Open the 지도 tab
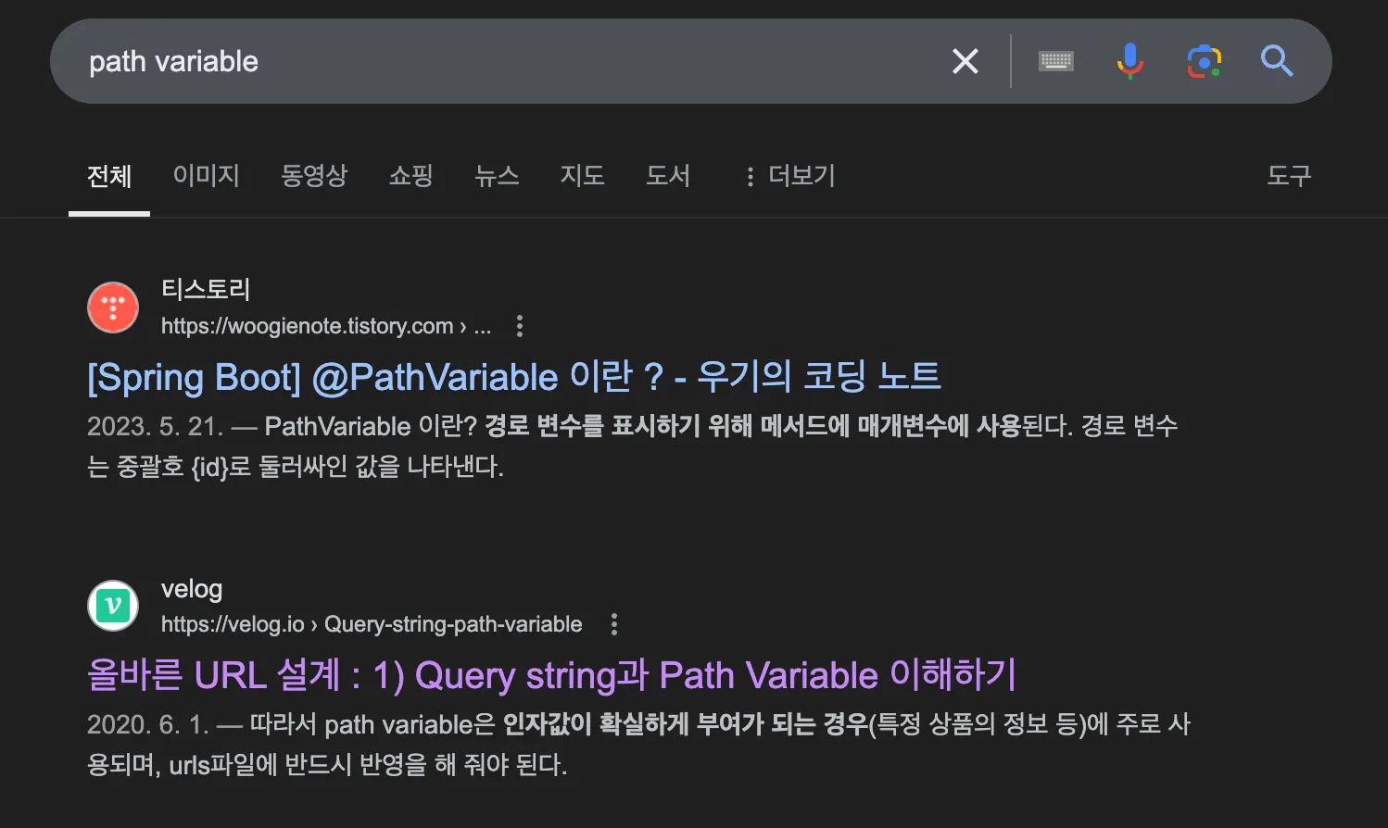This screenshot has width=1388, height=828. pos(582,176)
